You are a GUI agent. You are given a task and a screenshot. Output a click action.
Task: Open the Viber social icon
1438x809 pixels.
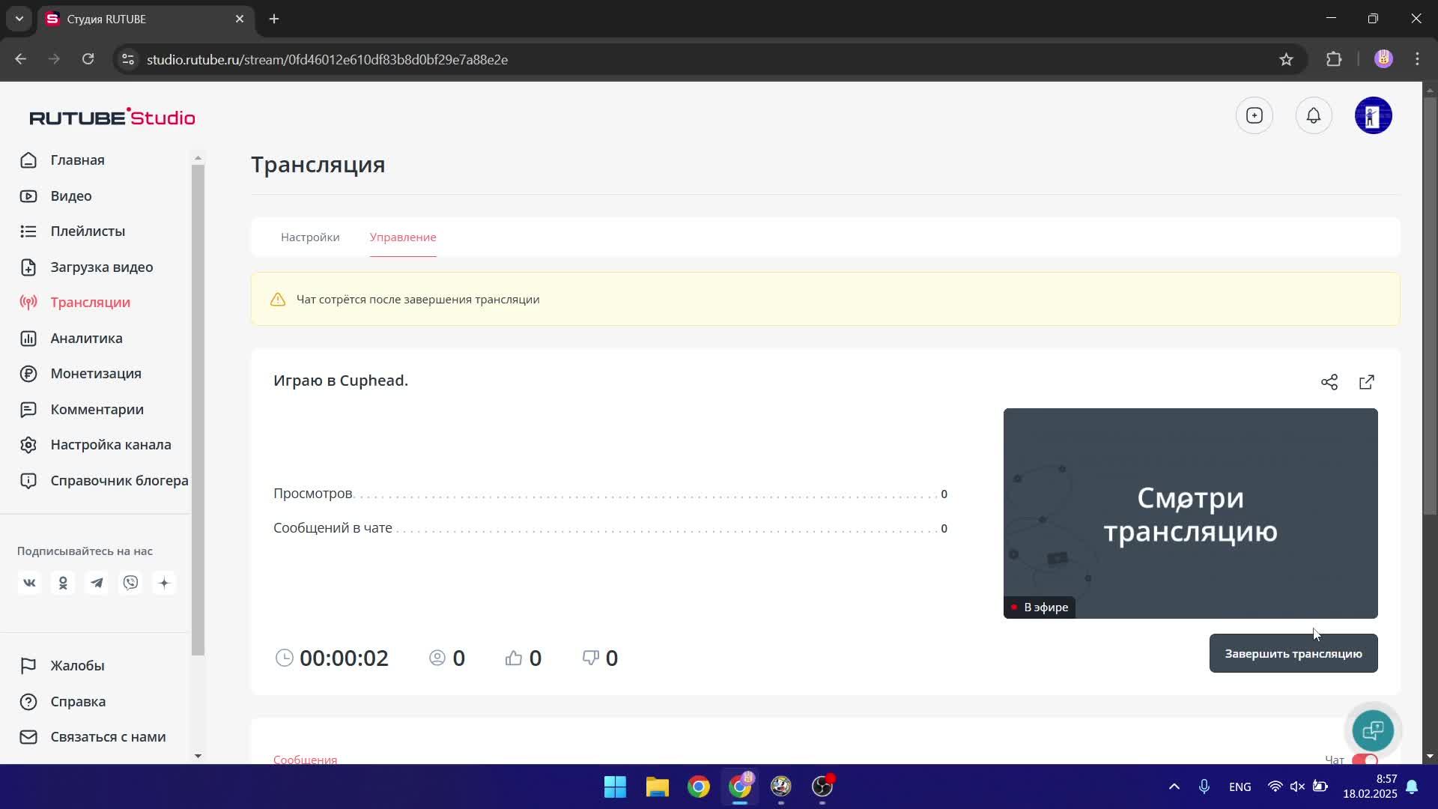(130, 583)
